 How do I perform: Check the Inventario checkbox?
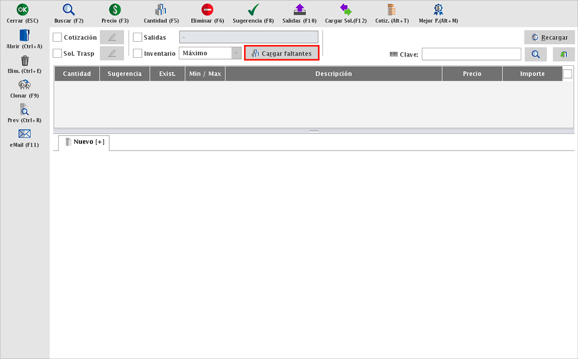tap(138, 54)
